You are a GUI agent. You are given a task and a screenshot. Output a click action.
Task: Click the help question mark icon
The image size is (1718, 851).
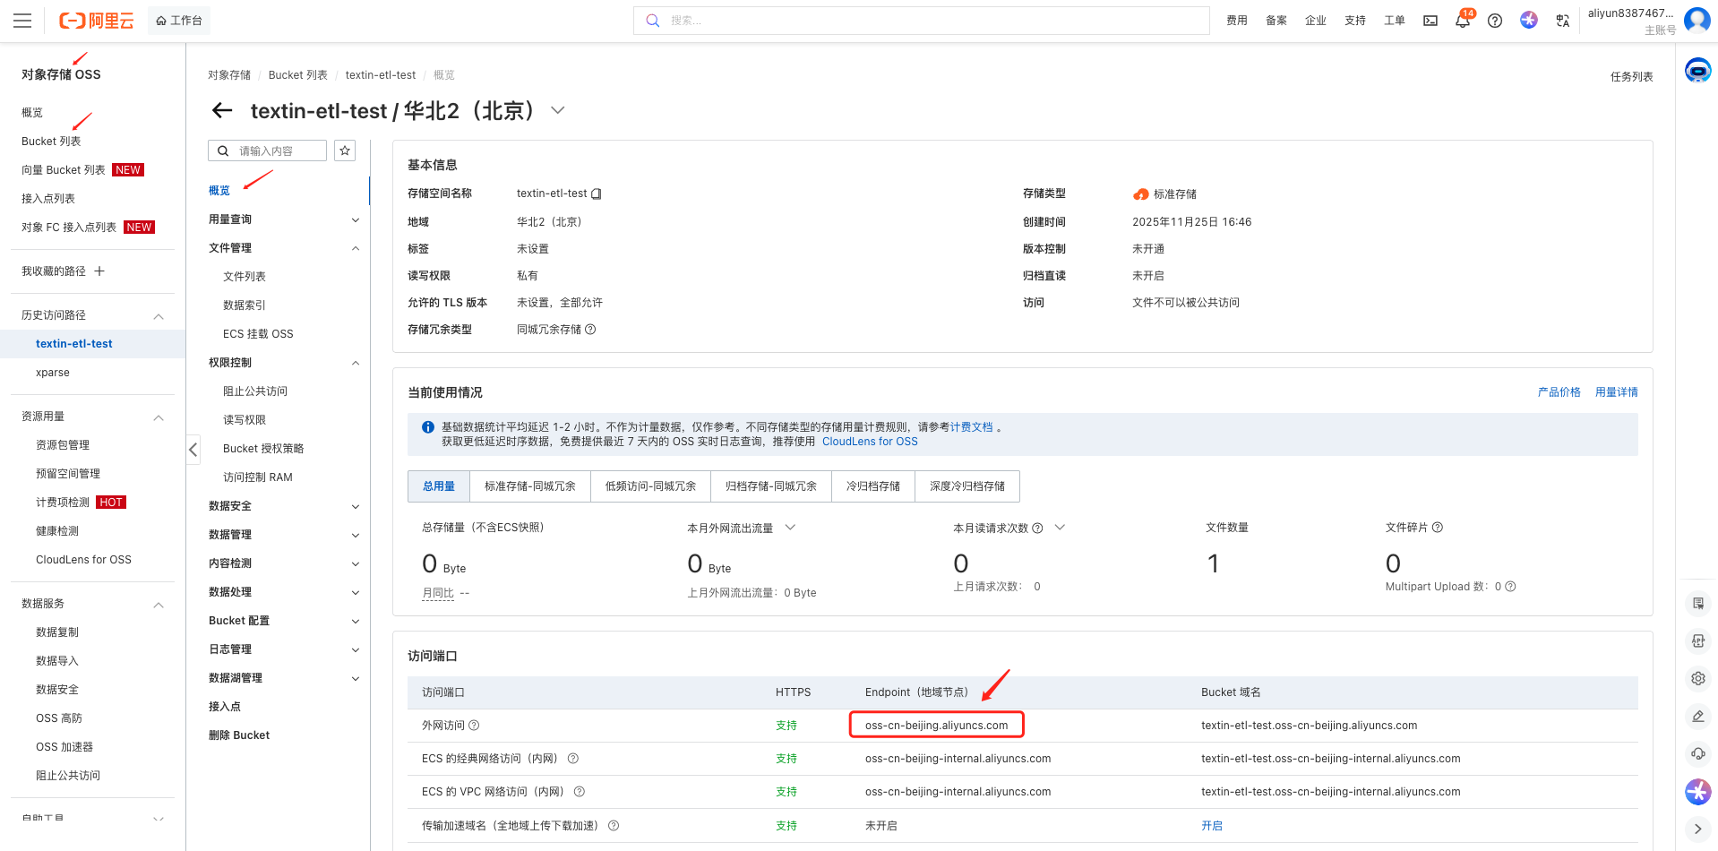pos(1495,21)
